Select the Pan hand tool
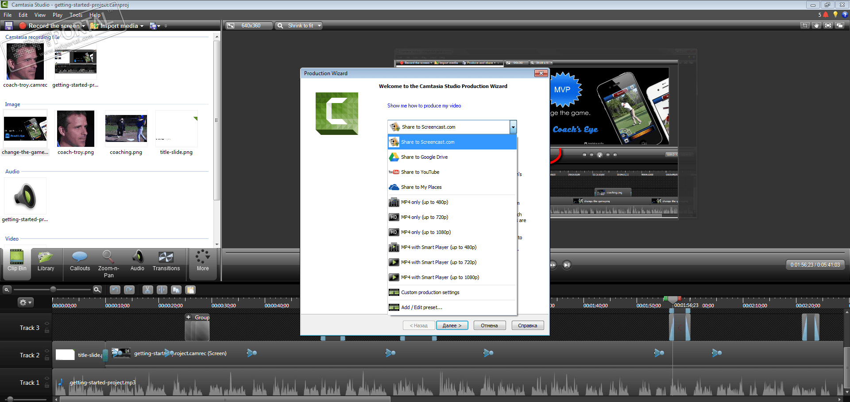 (x=816, y=26)
